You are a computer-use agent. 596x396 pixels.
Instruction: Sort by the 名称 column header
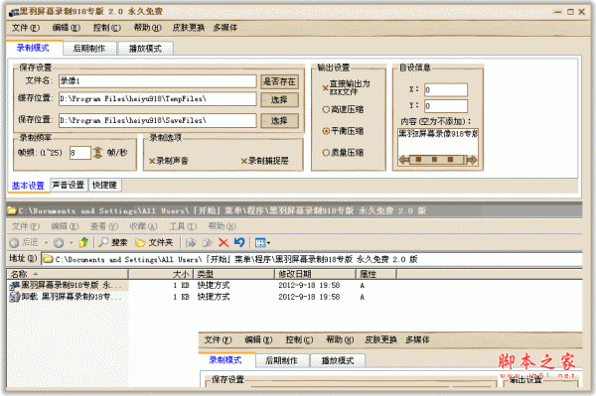(x=68, y=274)
